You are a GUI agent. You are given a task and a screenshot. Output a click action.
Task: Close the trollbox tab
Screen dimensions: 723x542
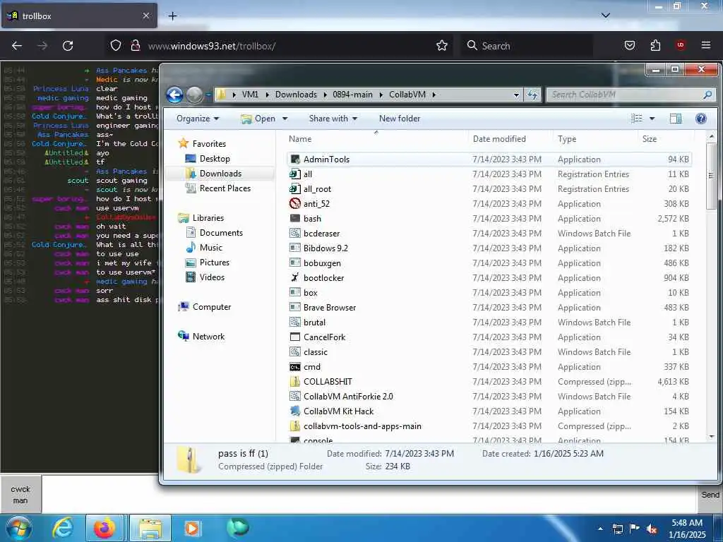[145, 16]
